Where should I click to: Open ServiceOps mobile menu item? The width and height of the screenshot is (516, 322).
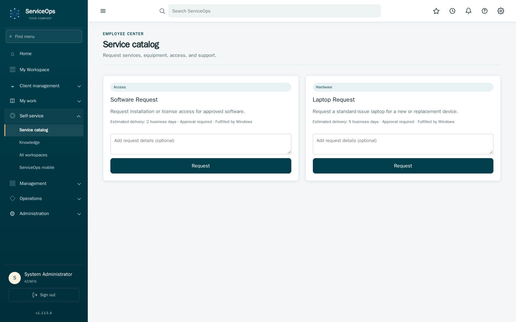pos(44,167)
